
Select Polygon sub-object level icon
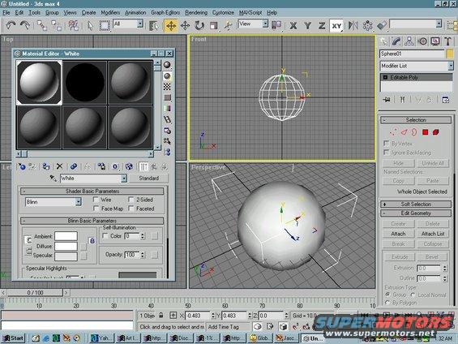point(426,132)
